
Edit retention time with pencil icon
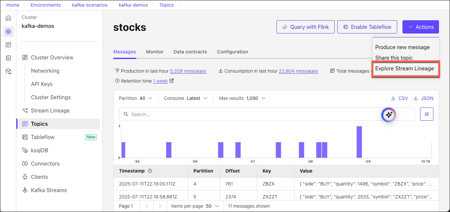(x=171, y=81)
